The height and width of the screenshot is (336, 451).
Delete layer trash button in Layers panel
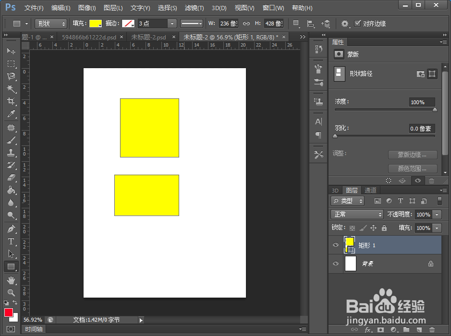click(x=432, y=330)
